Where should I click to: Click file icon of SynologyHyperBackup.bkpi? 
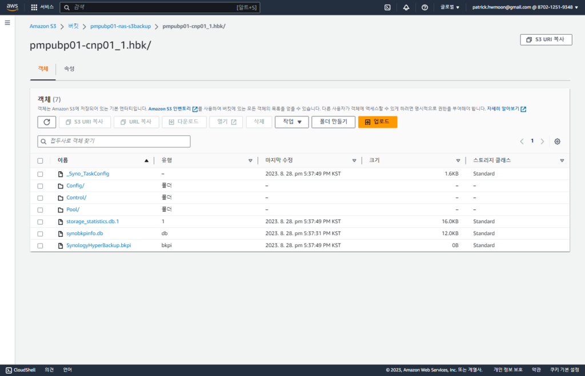(61, 245)
